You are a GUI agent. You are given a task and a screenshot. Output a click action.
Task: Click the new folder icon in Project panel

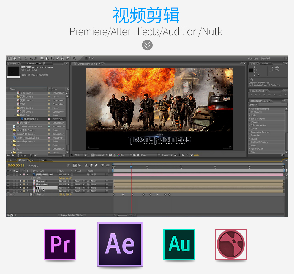[x=13, y=156]
